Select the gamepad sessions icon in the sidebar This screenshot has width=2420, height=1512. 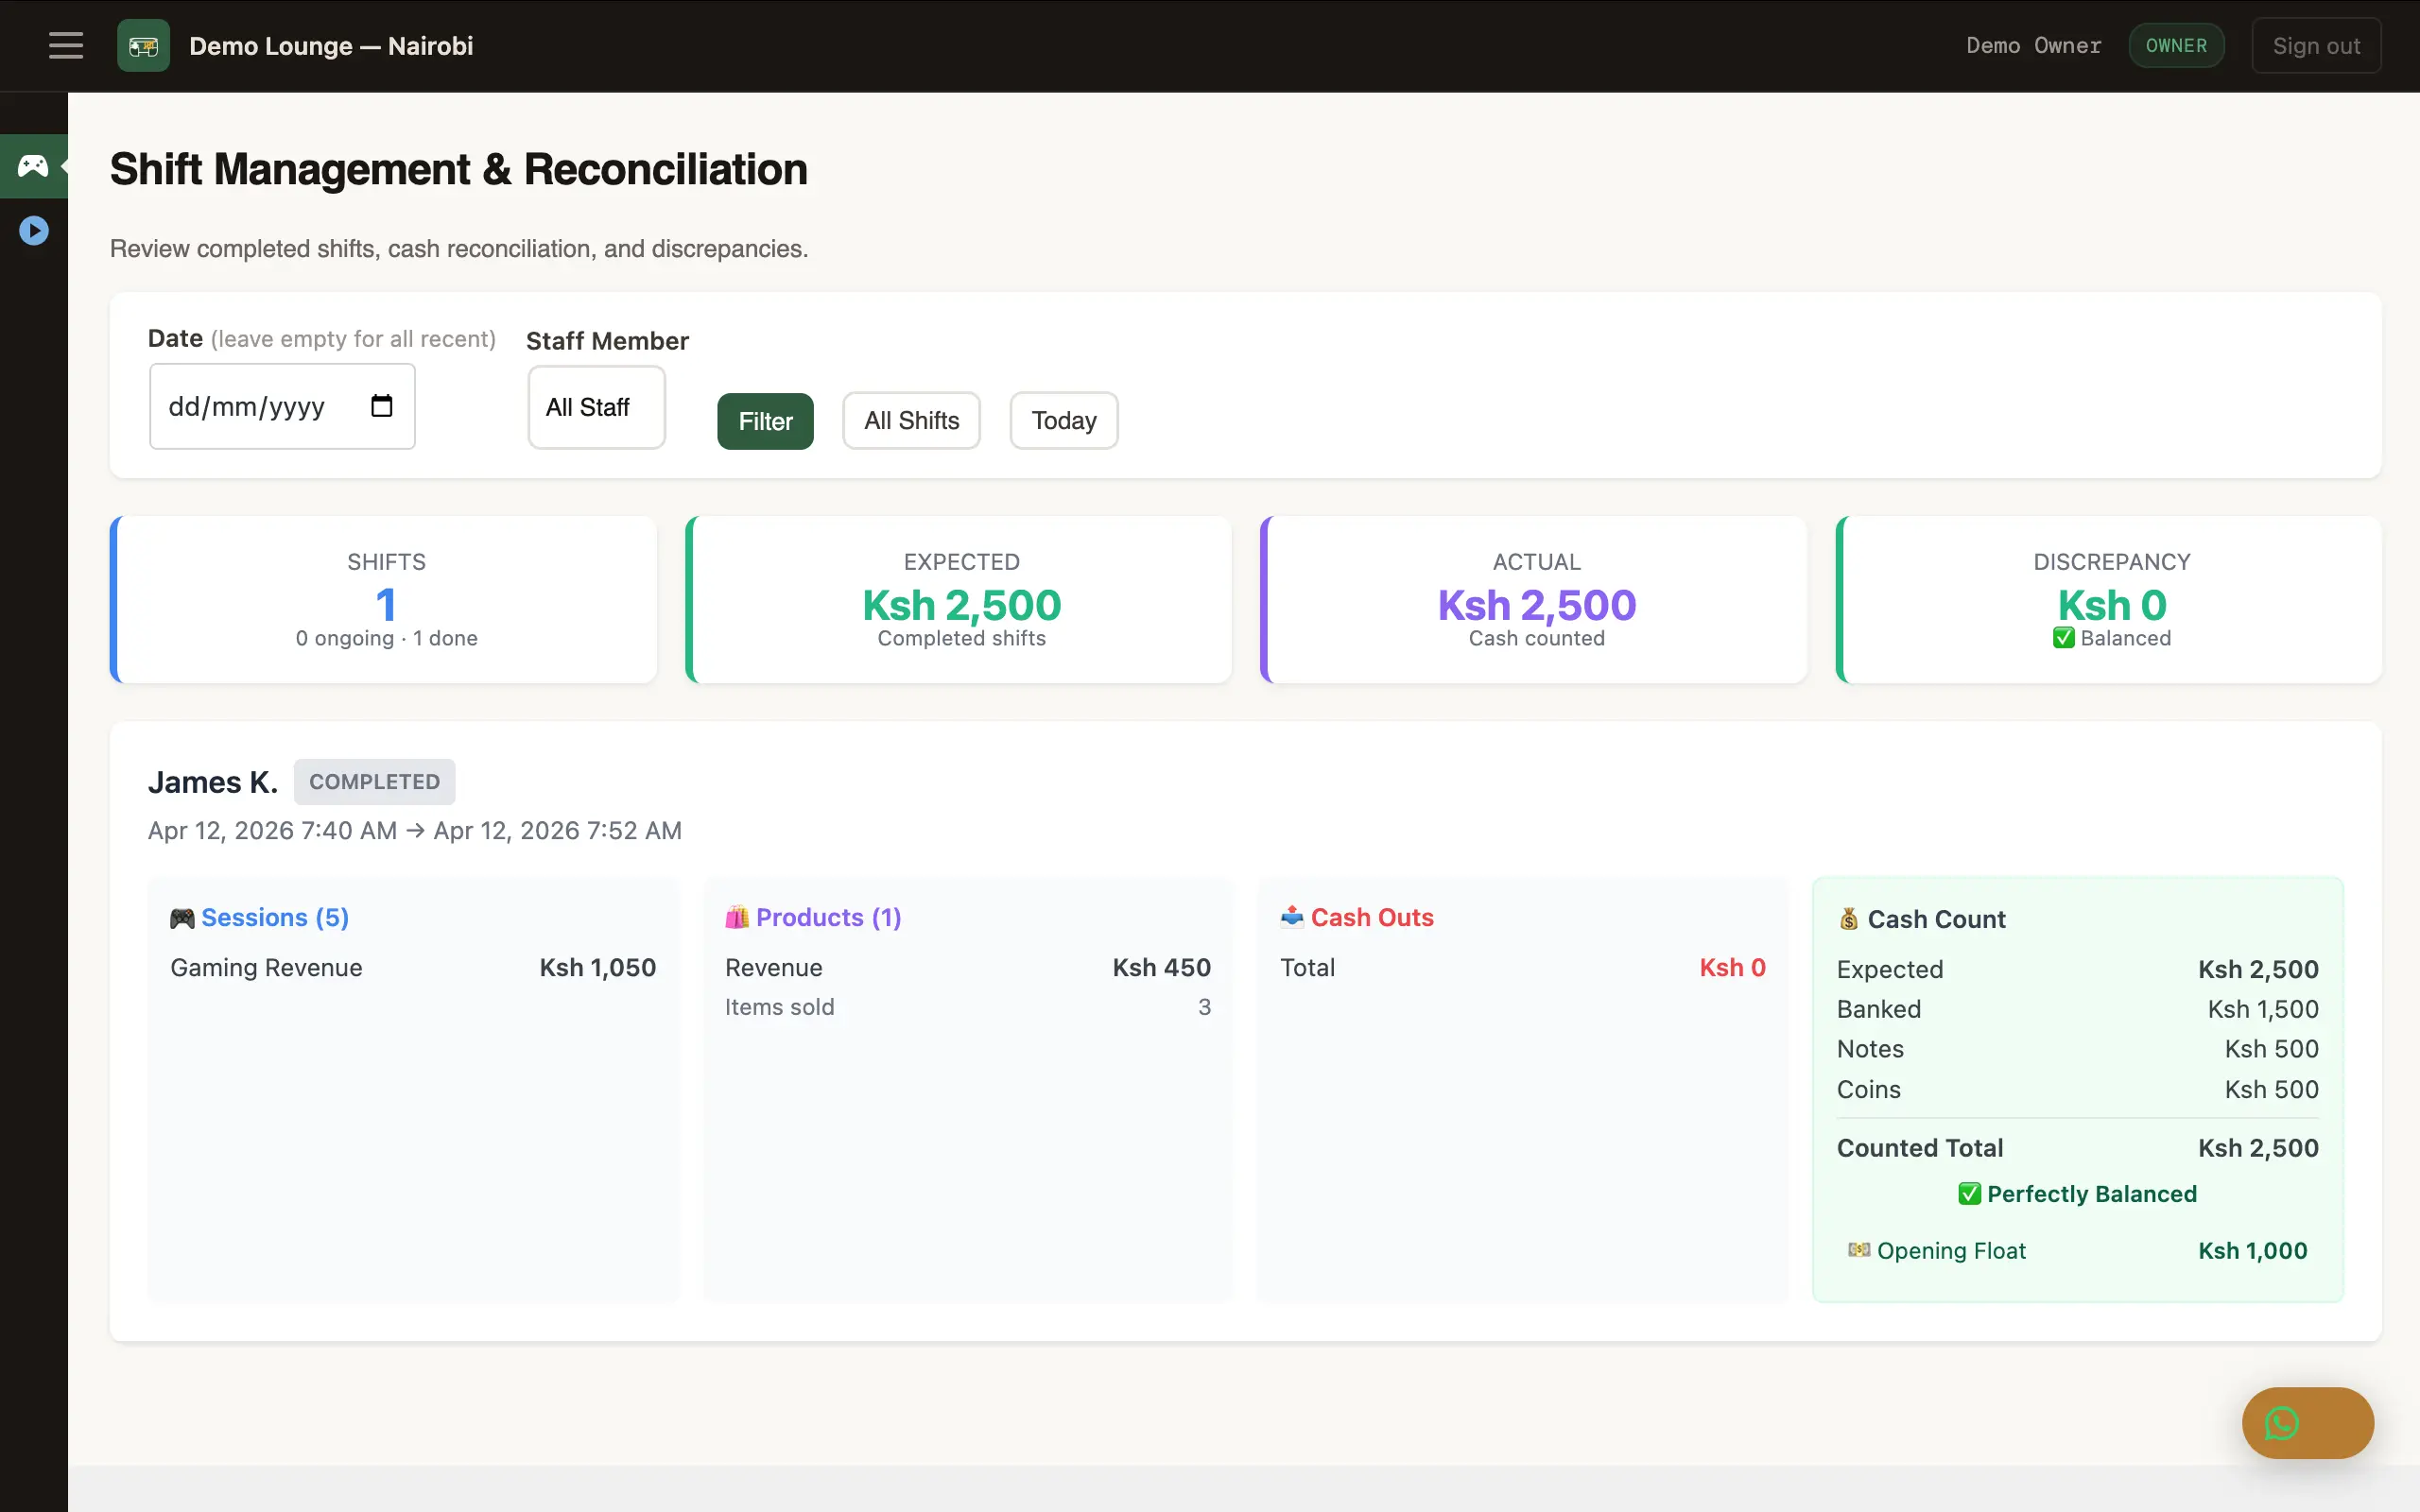coord(33,166)
